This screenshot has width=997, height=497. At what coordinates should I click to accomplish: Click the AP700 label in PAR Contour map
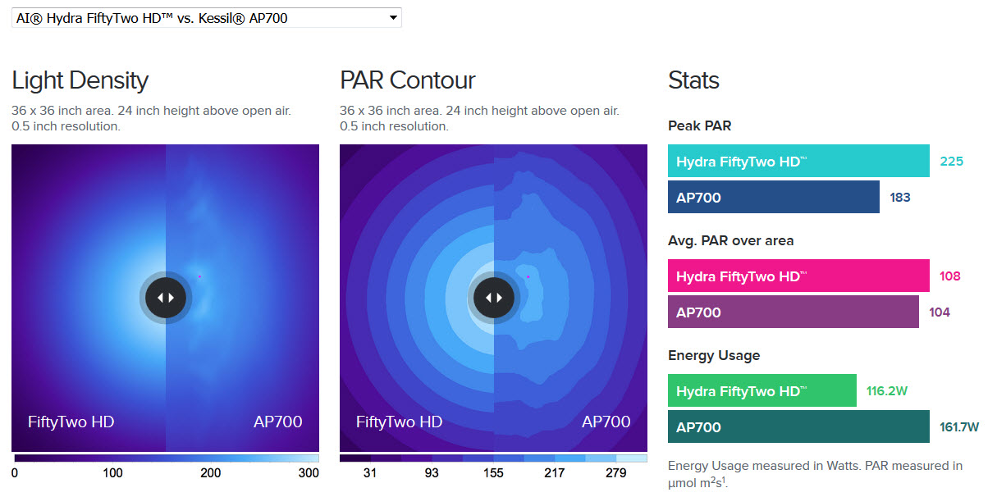(606, 422)
